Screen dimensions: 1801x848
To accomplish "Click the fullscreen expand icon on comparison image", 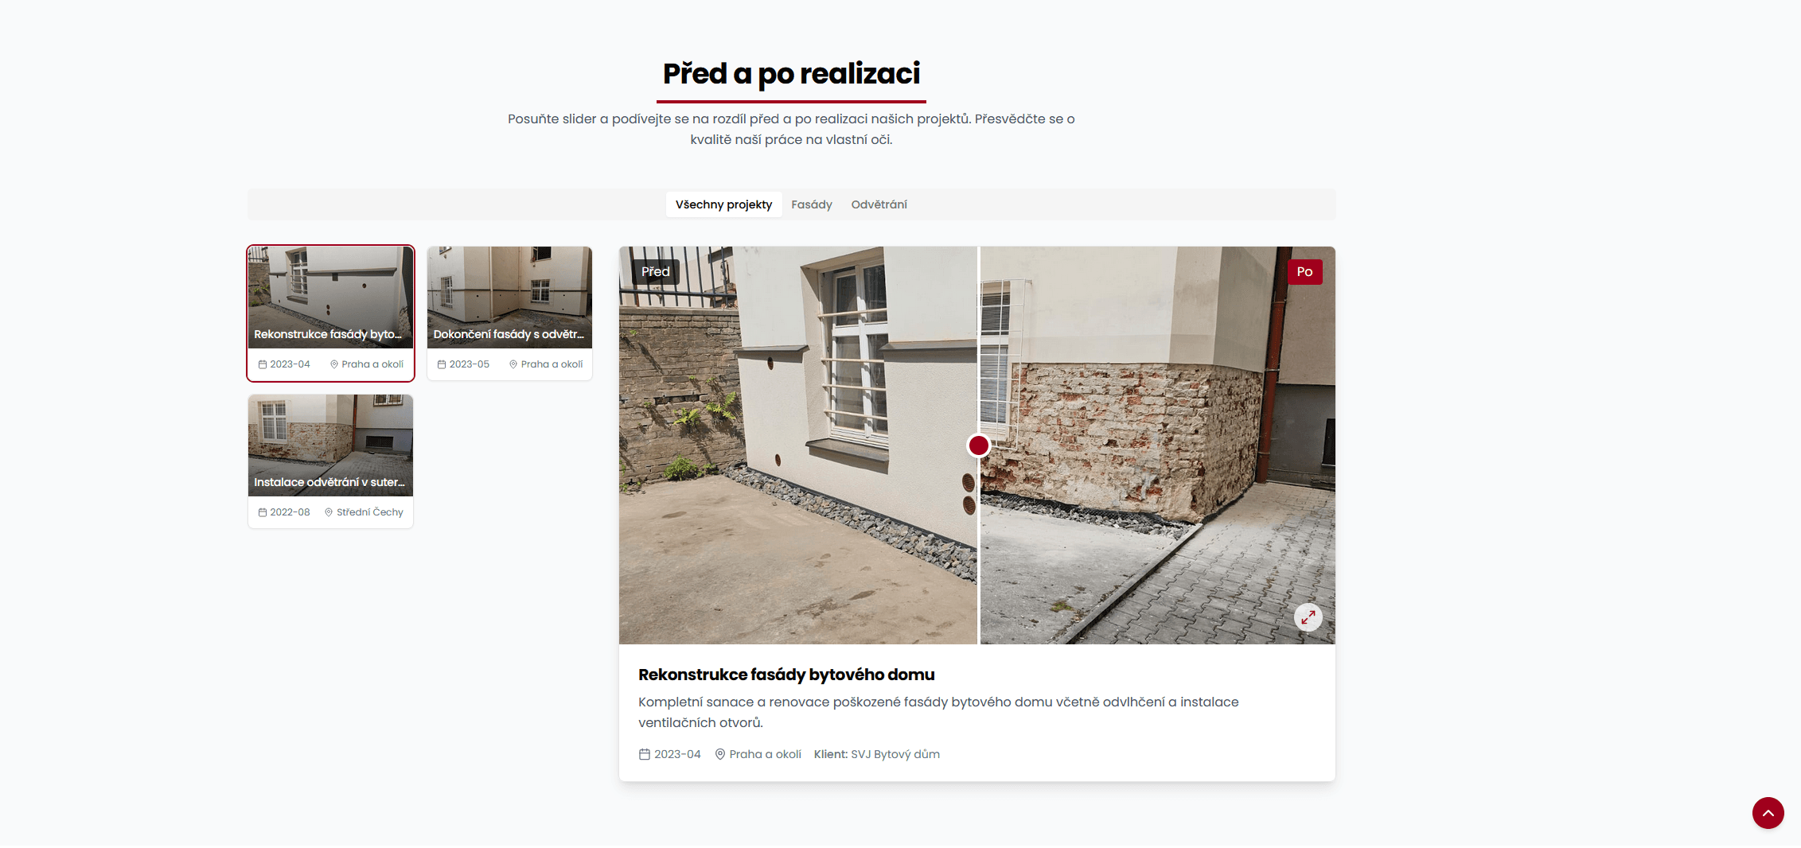I will pyautogui.click(x=1308, y=617).
